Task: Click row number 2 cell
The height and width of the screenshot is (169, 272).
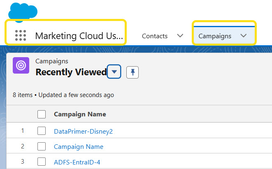Action: (x=23, y=146)
